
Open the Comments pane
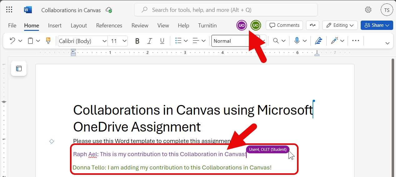tap(284, 25)
